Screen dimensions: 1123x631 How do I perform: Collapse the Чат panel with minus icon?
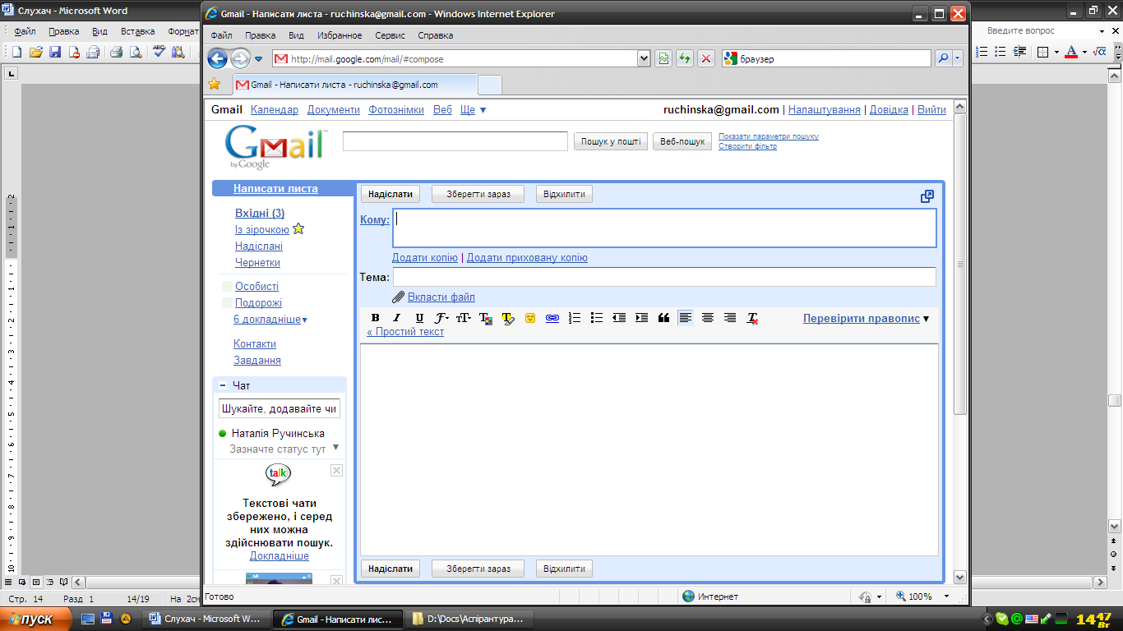(x=223, y=385)
